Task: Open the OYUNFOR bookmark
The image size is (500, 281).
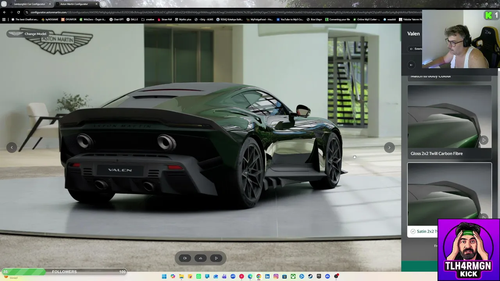Action: (x=69, y=20)
